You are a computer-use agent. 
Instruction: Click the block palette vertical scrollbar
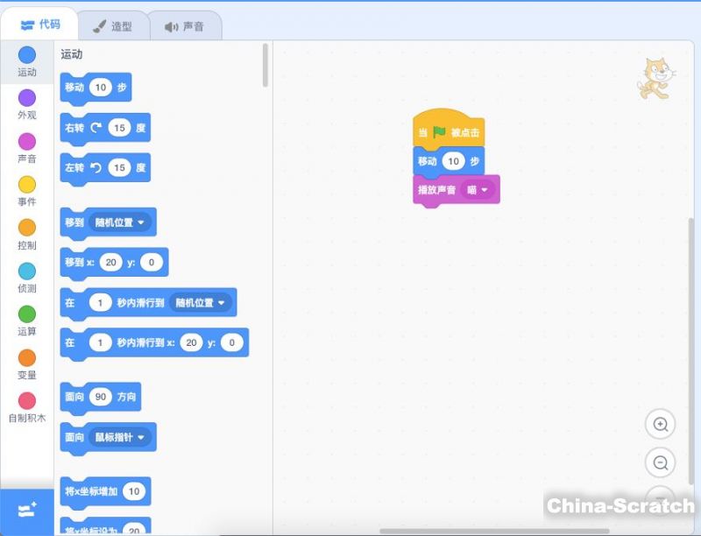(x=266, y=66)
